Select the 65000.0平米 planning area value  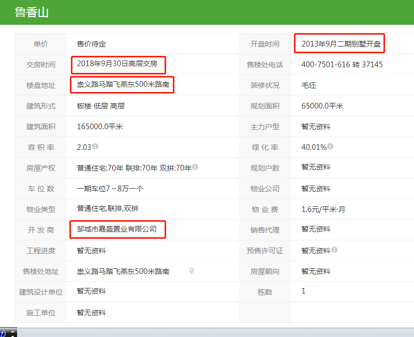pos(322,106)
